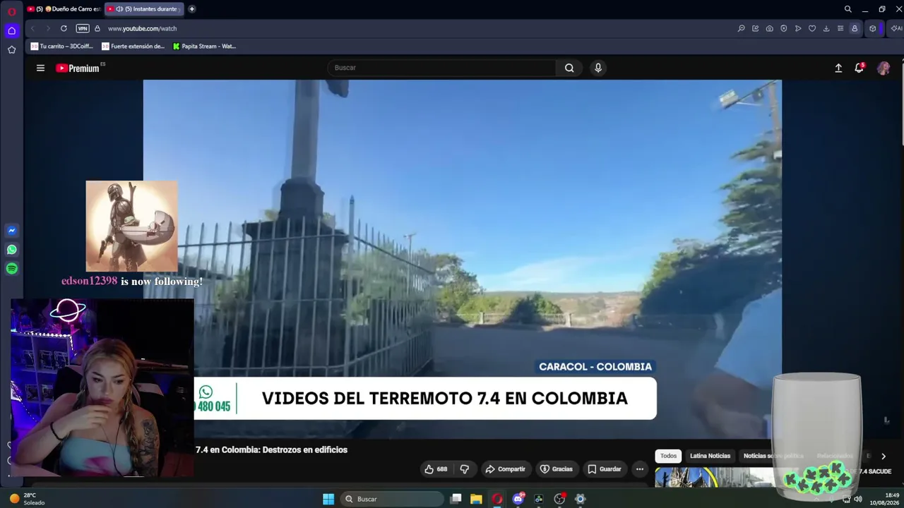
Task: Open the Opera sidebar home icon
Action: coord(11,30)
